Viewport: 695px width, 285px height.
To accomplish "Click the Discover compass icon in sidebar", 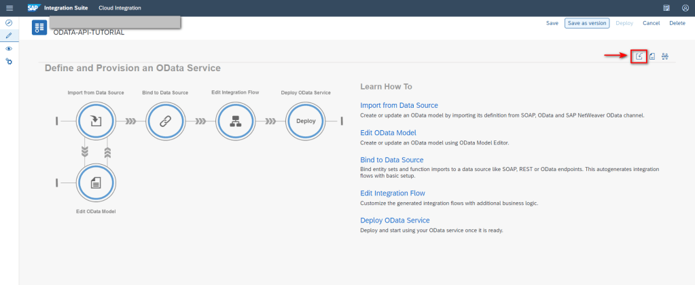I will pyautogui.click(x=9, y=23).
